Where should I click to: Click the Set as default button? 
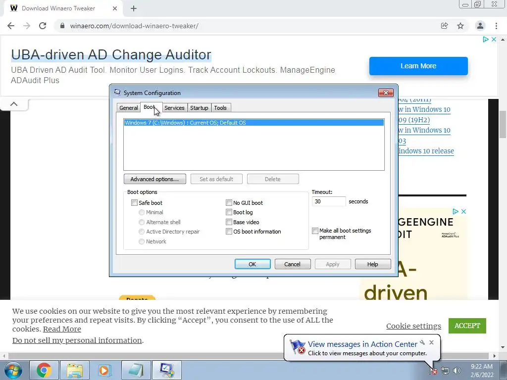[216, 179]
